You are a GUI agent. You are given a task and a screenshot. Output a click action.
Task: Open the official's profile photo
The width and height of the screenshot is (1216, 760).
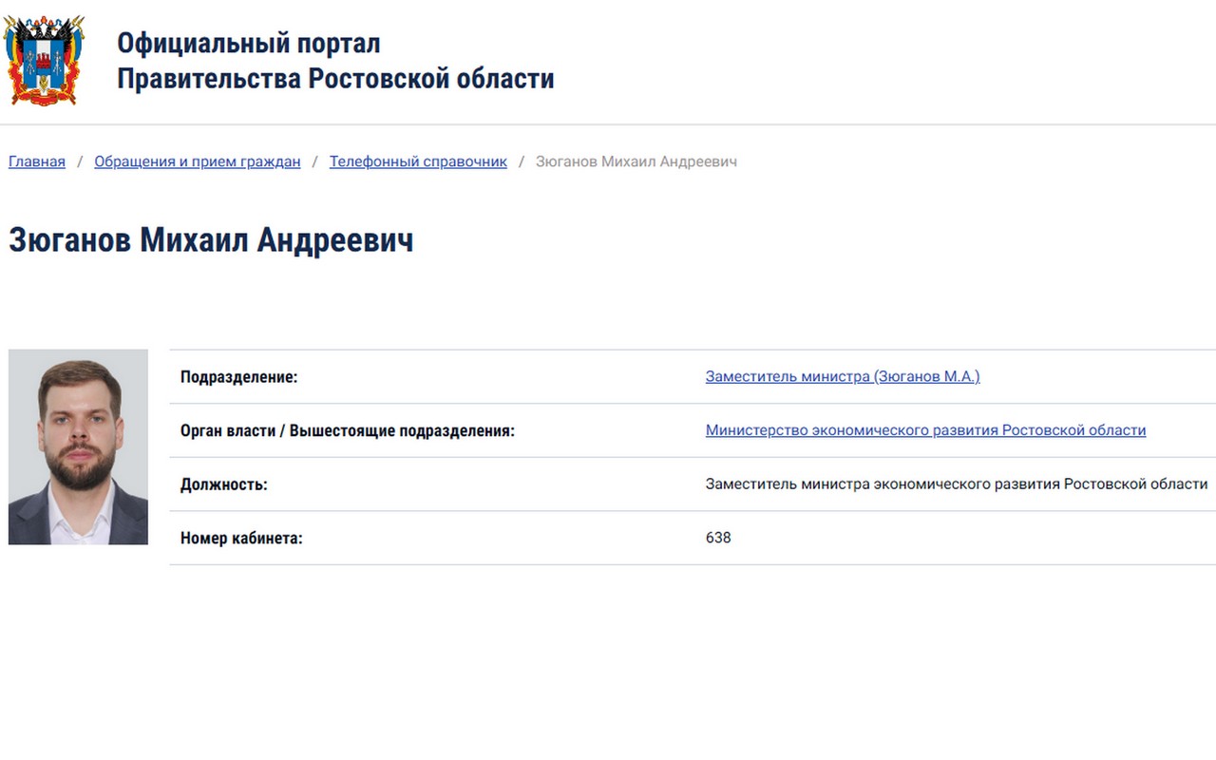[x=78, y=446]
